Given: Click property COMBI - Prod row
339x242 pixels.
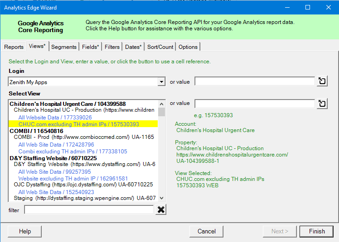Looking at the screenshot, I should pyautogui.click(x=84, y=138).
